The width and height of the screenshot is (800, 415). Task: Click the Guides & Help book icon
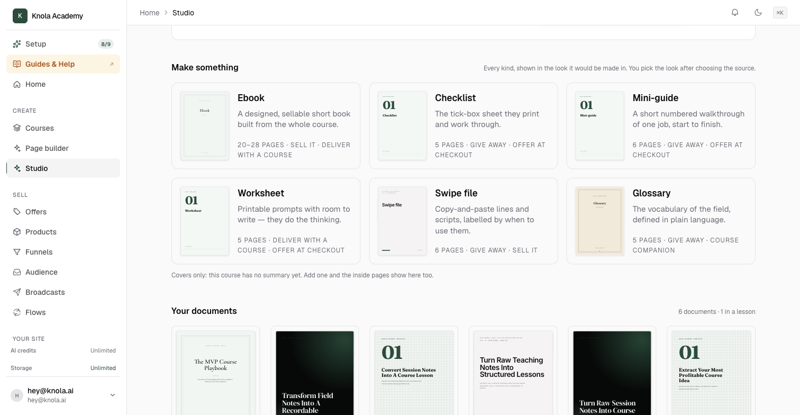tap(17, 64)
